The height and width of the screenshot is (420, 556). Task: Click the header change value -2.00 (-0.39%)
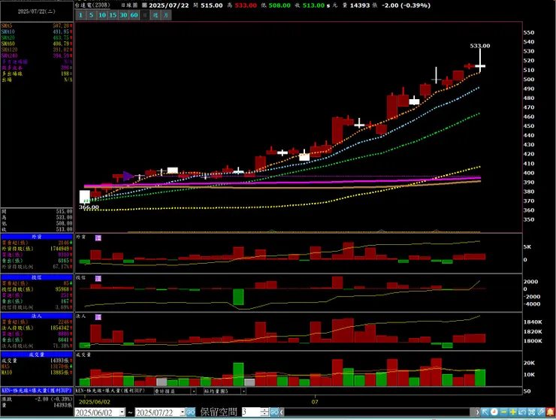click(x=406, y=5)
